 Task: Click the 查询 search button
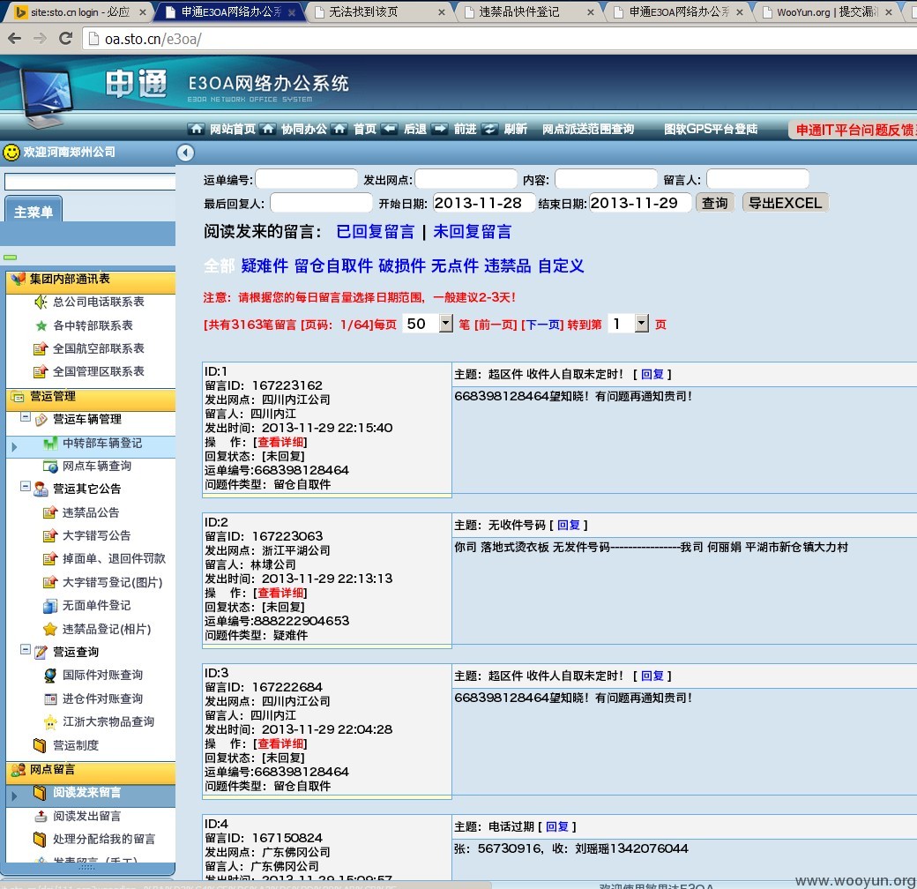(x=715, y=203)
